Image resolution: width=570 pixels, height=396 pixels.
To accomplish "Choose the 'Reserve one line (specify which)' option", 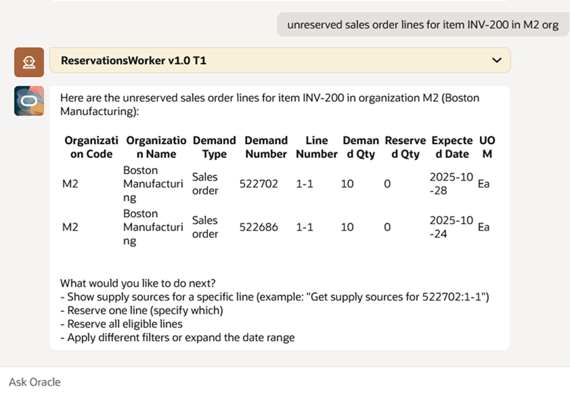I will pos(144,310).
